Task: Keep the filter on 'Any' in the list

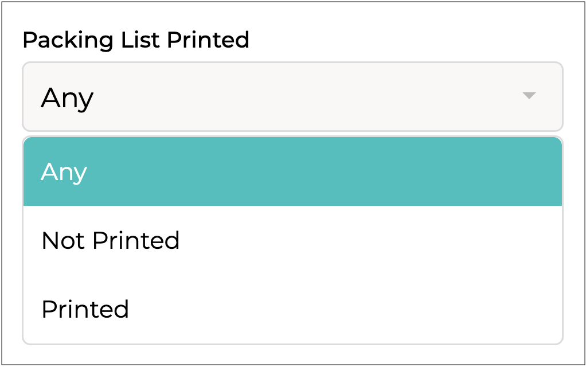Action: (64, 171)
